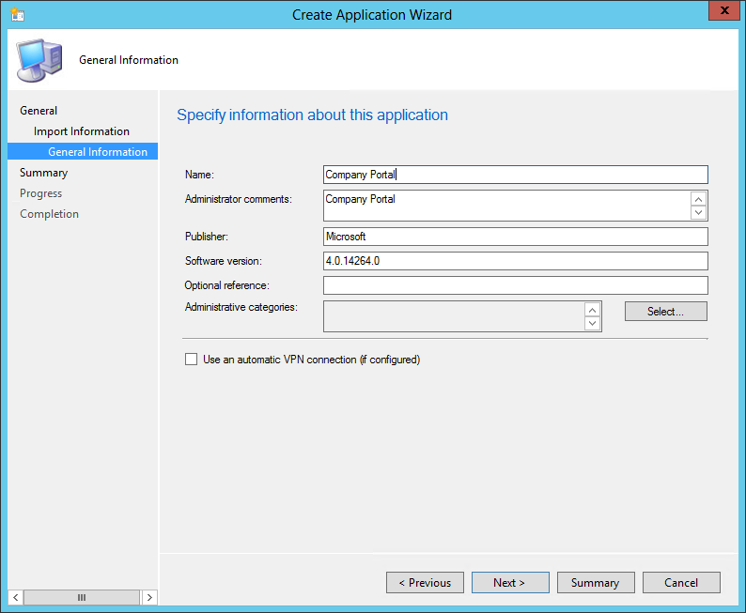Proceed with the Next button

[510, 583]
